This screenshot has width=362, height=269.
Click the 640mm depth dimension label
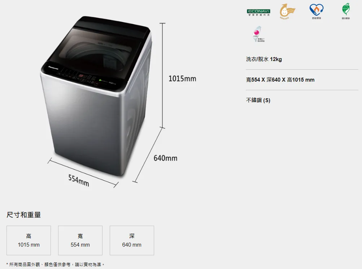pyautogui.click(x=165, y=158)
